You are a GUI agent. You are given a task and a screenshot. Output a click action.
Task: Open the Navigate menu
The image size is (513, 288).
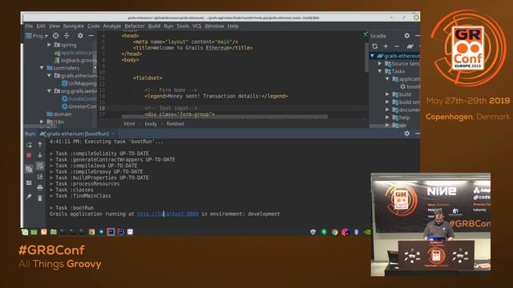(x=74, y=26)
